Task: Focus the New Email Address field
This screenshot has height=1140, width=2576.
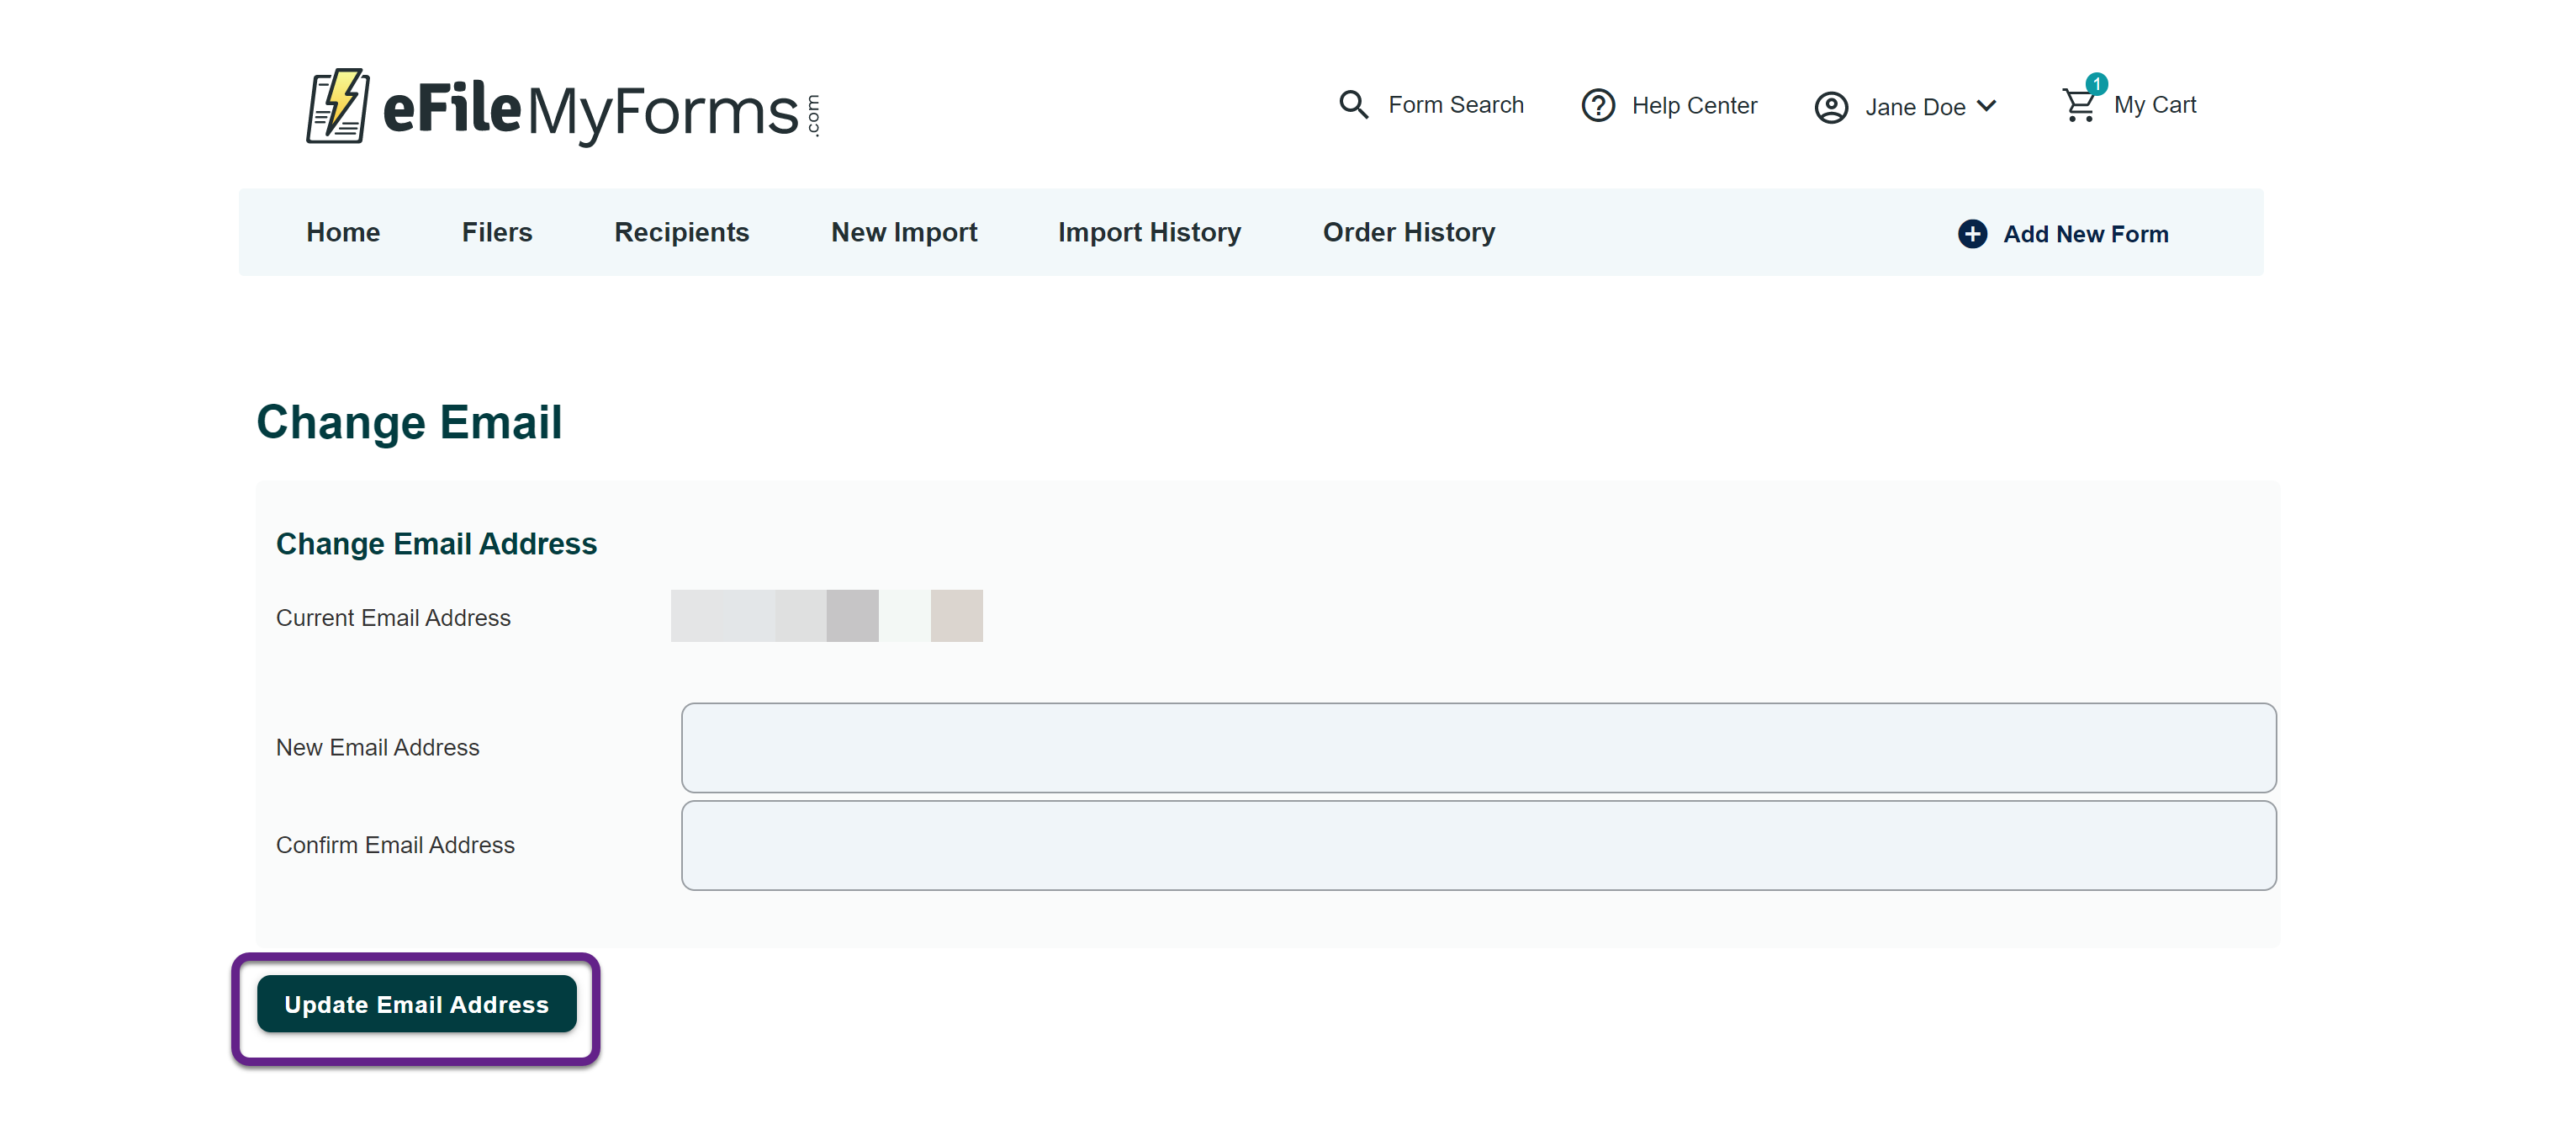Action: coord(1478,748)
